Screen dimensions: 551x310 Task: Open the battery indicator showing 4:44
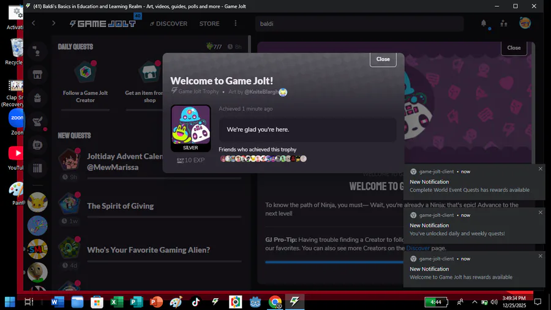click(436, 302)
